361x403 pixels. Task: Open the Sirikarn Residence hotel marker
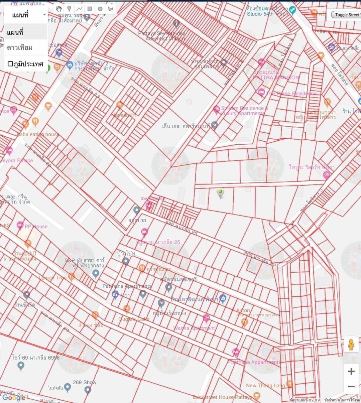(217, 109)
